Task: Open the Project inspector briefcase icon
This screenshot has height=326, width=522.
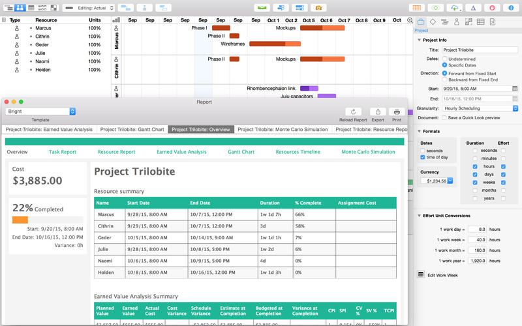Action: pos(421,22)
